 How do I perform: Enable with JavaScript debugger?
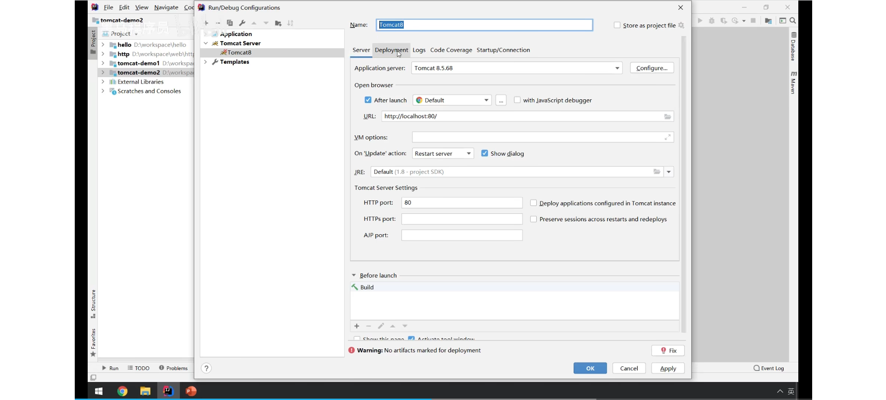[x=517, y=100]
